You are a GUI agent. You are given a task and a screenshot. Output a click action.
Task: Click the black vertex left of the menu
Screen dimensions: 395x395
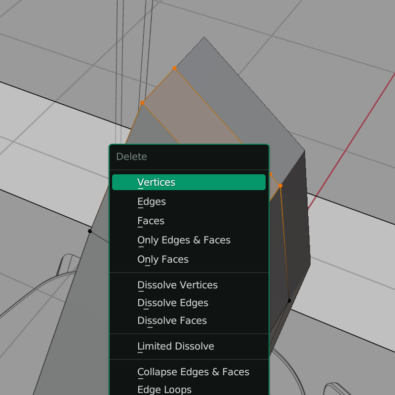(x=90, y=231)
